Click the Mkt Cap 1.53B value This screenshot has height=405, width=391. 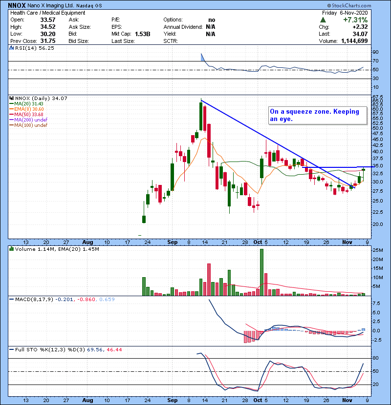click(143, 34)
